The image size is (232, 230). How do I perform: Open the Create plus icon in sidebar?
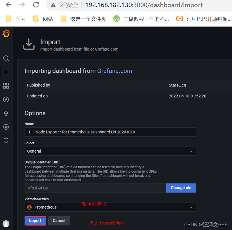6,72
